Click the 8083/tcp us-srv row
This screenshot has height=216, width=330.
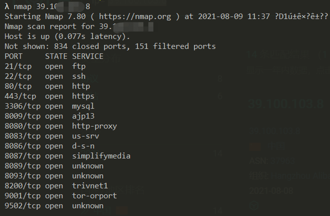tap(52, 136)
